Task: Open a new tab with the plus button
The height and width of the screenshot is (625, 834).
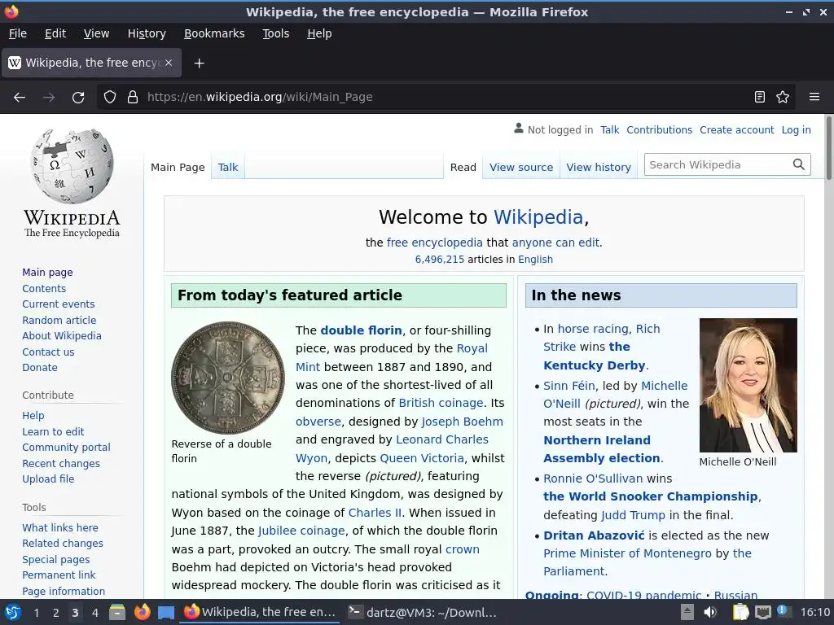Action: [x=199, y=63]
